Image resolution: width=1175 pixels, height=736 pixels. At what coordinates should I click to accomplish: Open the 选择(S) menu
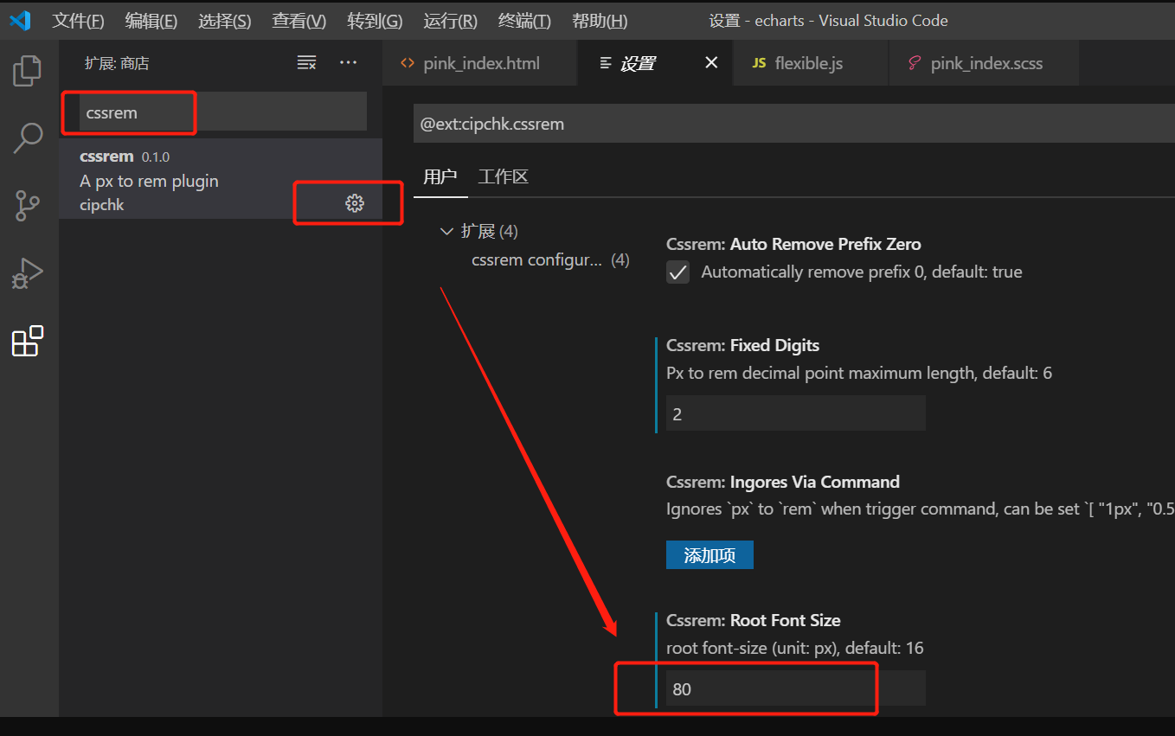coord(225,21)
